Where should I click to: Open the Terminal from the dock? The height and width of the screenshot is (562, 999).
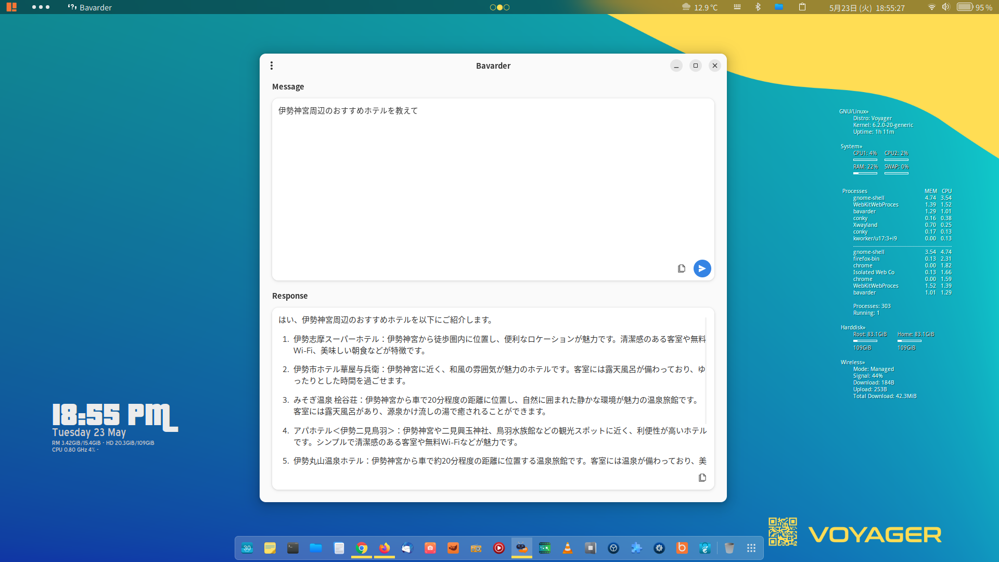click(x=293, y=548)
